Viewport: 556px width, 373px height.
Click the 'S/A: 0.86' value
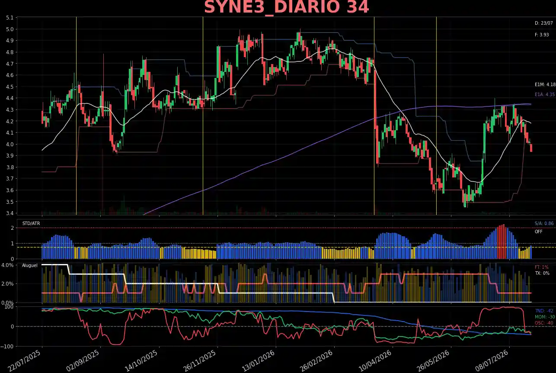click(x=544, y=224)
